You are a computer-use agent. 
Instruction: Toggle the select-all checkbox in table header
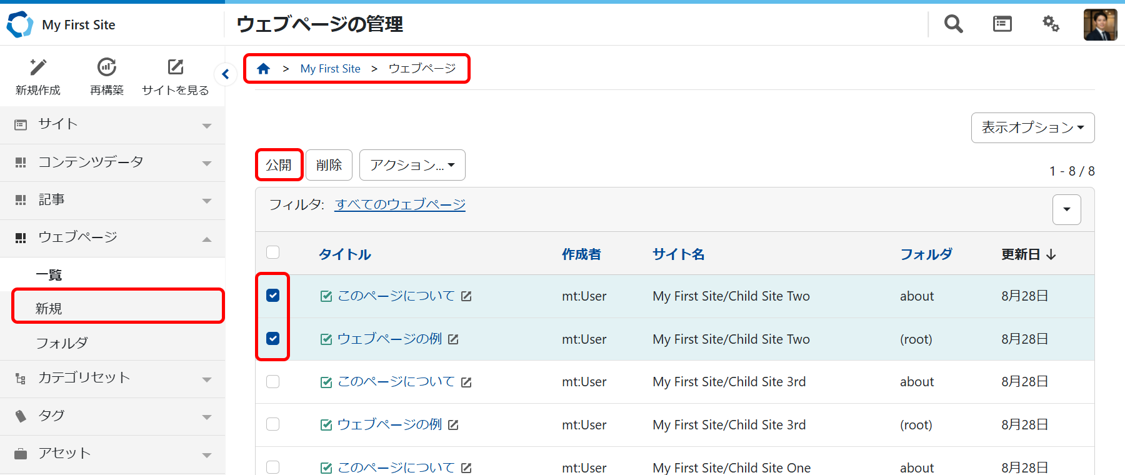tap(273, 252)
